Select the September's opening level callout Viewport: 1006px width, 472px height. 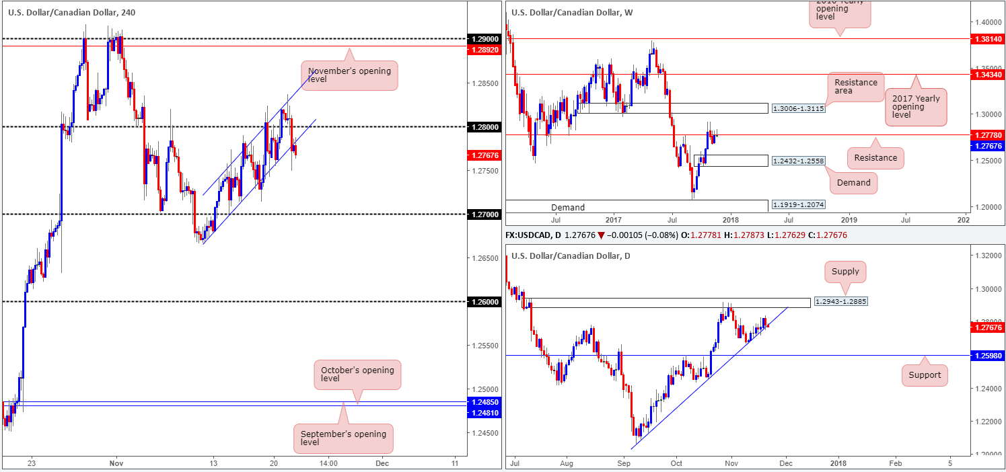tap(343, 438)
